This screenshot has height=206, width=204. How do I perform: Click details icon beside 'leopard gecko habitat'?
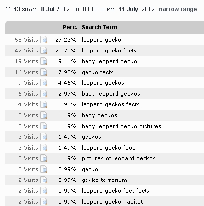click(x=44, y=202)
